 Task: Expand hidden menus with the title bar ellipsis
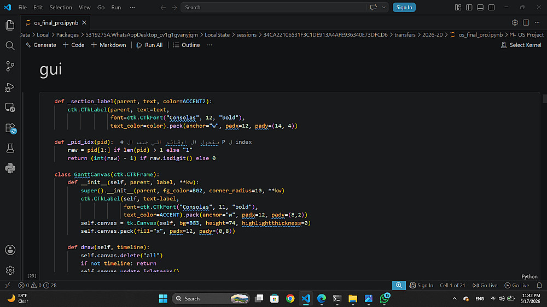click(132, 7)
